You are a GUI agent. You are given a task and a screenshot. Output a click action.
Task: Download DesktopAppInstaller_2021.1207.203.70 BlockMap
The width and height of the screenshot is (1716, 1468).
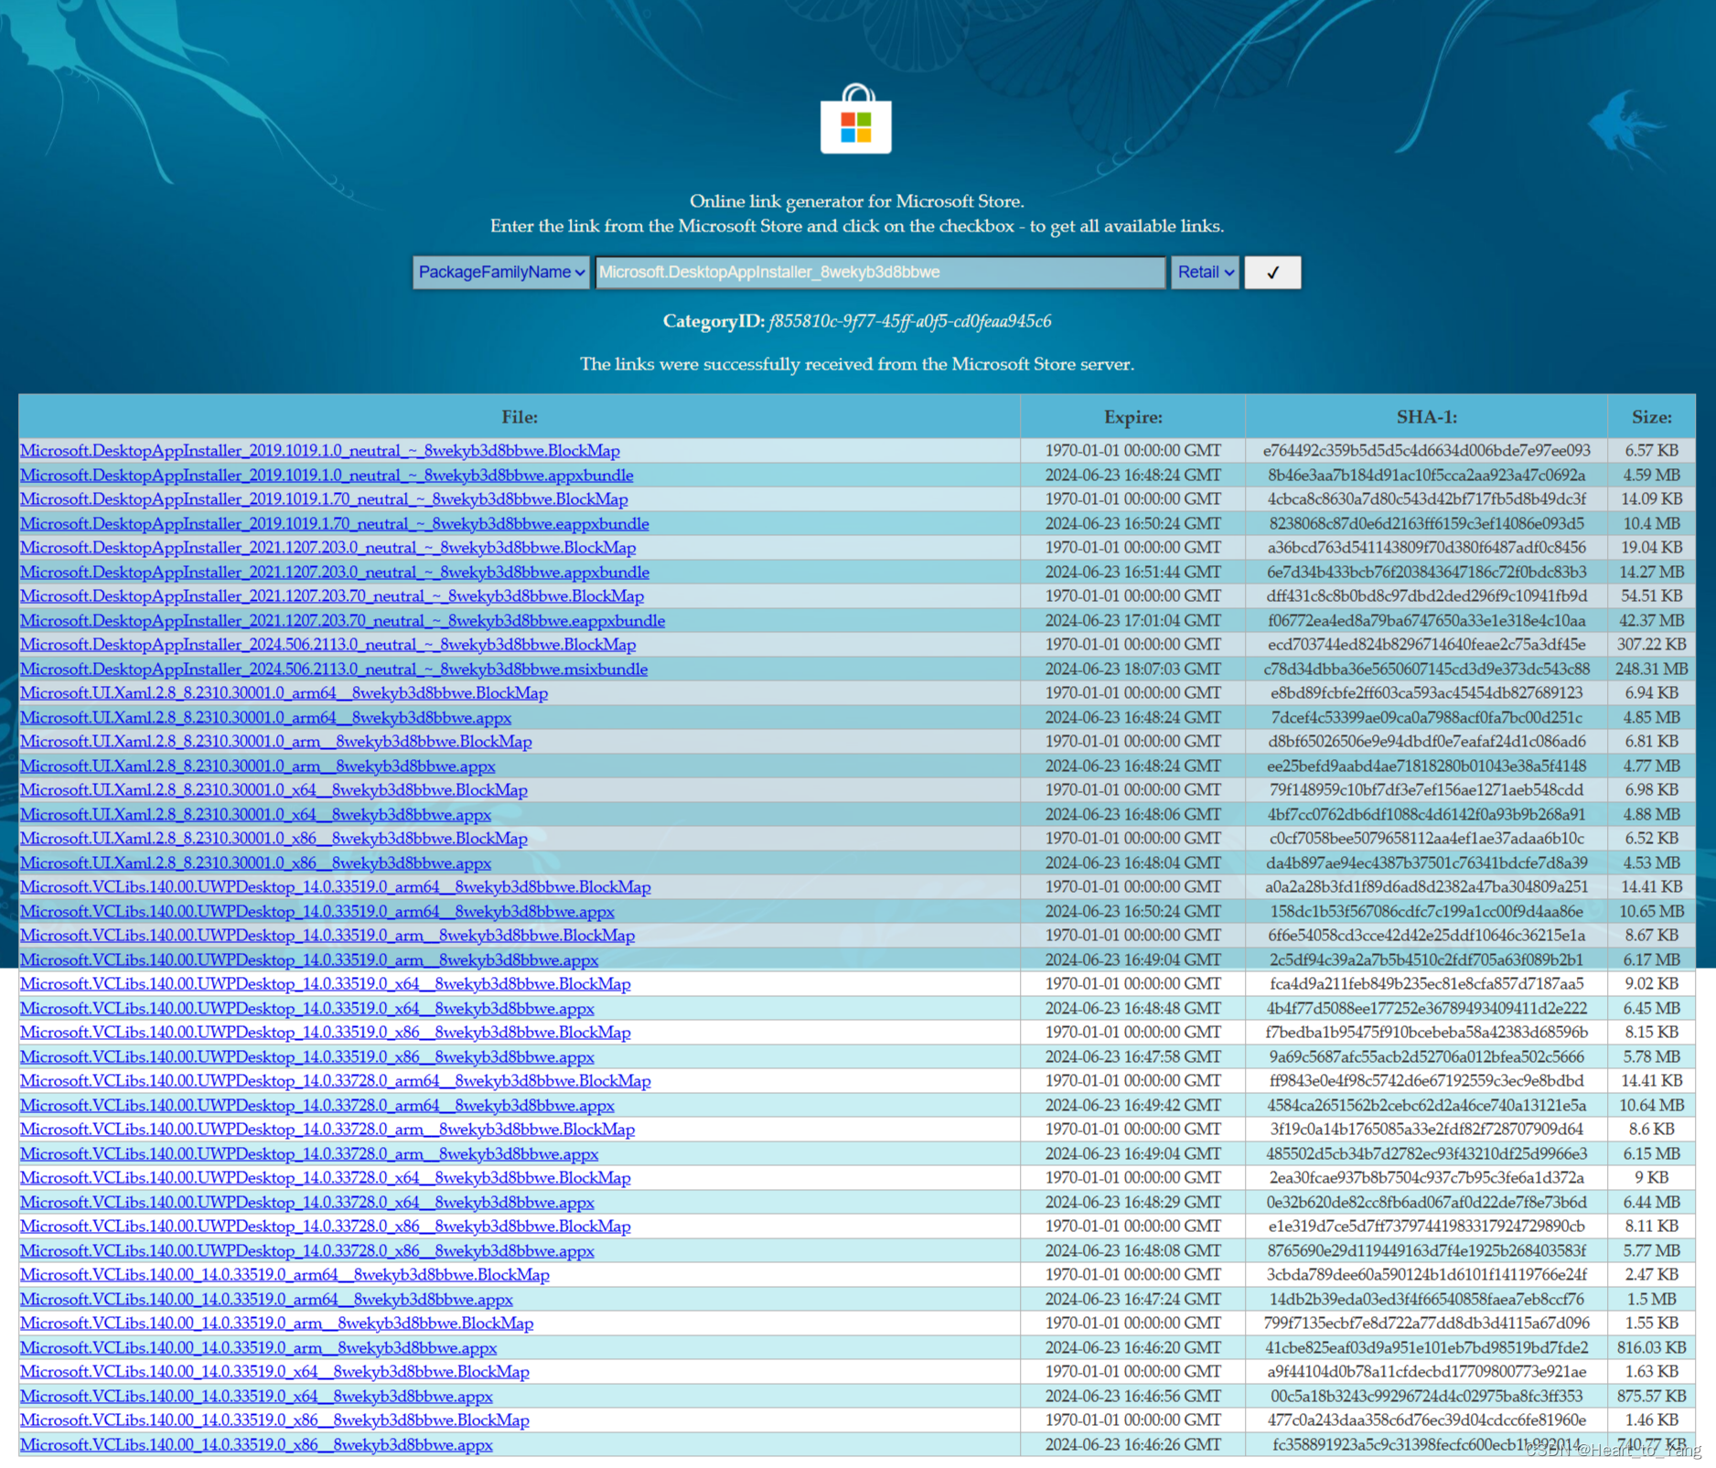[332, 596]
